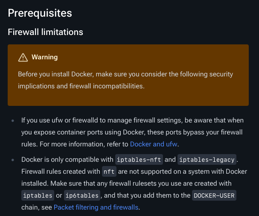
Task: Click the 'implications and firewall incompatibilities' line
Action: click(x=81, y=86)
